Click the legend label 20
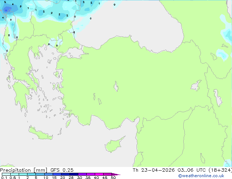The height and width of the screenshot is (179, 232). [63, 178]
